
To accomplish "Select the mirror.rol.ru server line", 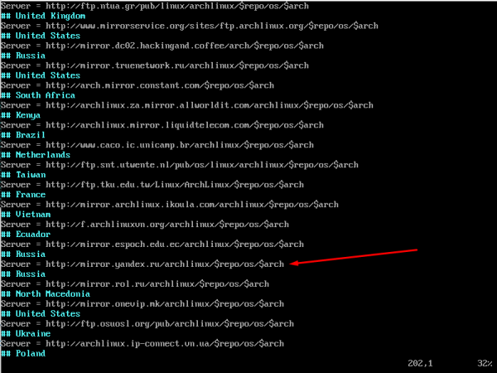I will [135, 283].
